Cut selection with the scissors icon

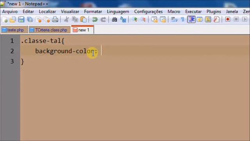66,20
